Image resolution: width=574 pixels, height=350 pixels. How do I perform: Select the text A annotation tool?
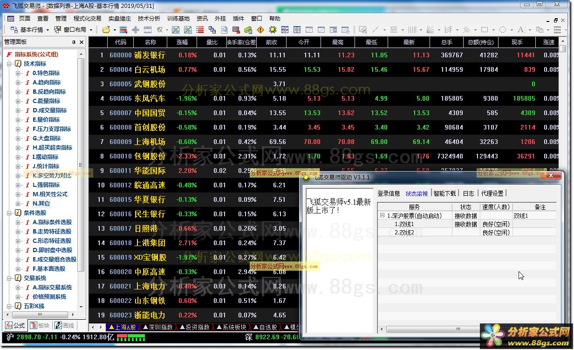pyautogui.click(x=521, y=30)
